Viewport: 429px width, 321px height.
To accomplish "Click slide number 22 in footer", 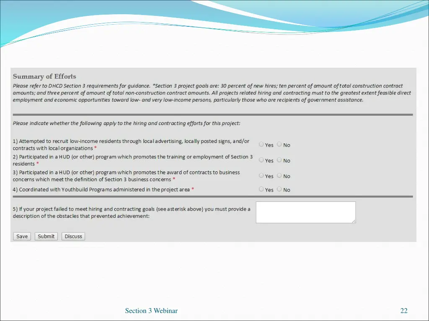I will tap(404, 311).
